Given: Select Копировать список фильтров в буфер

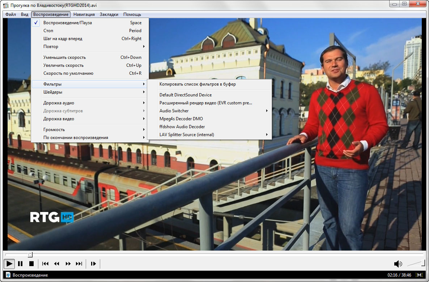Looking at the screenshot, I should click(x=197, y=84).
